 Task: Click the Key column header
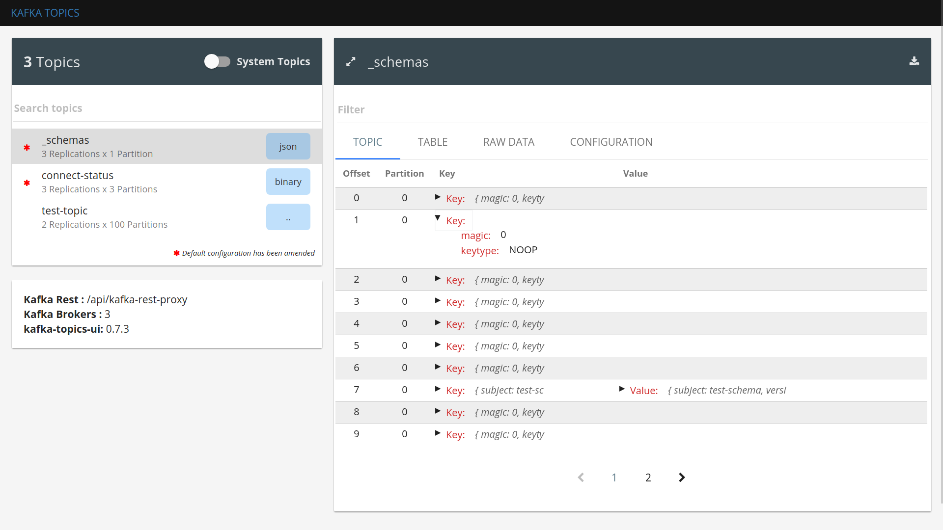click(447, 174)
